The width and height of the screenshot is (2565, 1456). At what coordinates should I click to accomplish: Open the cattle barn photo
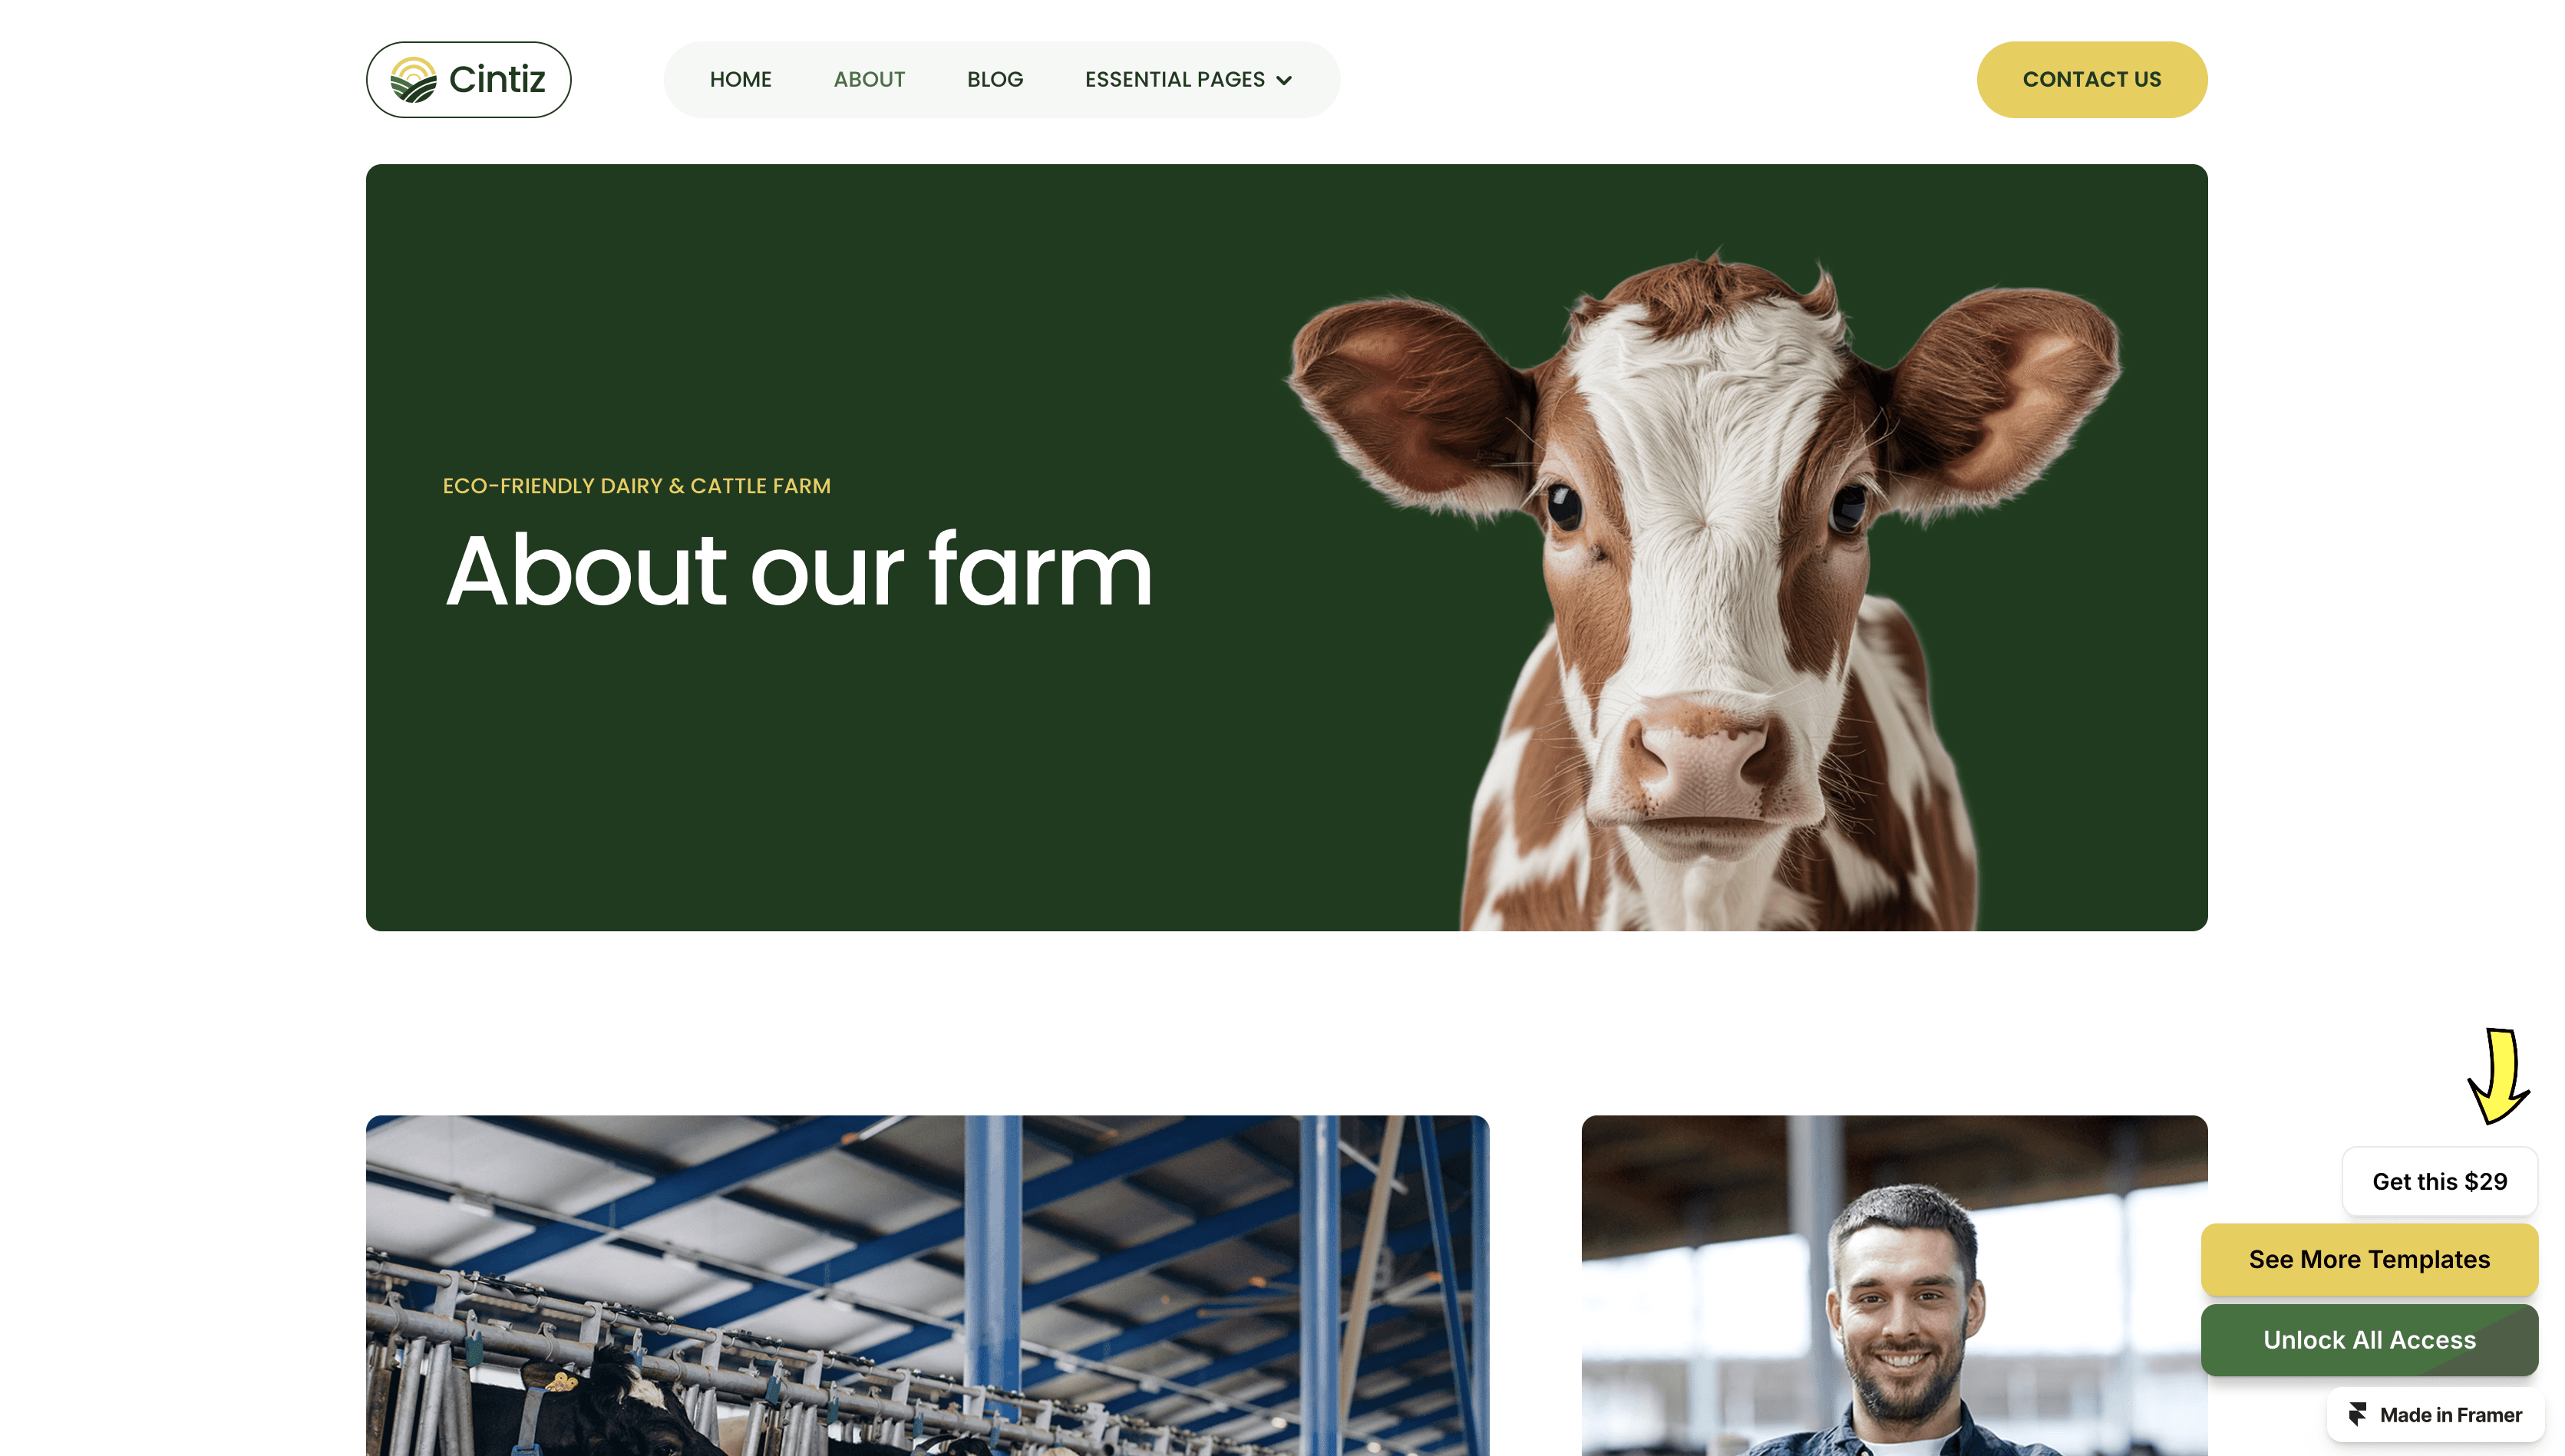(x=927, y=1285)
